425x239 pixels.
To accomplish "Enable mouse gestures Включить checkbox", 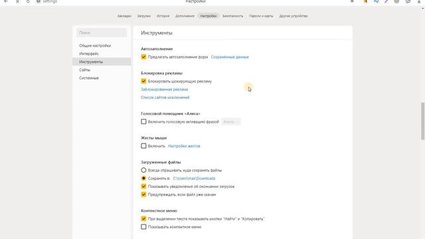I will point(143,146).
